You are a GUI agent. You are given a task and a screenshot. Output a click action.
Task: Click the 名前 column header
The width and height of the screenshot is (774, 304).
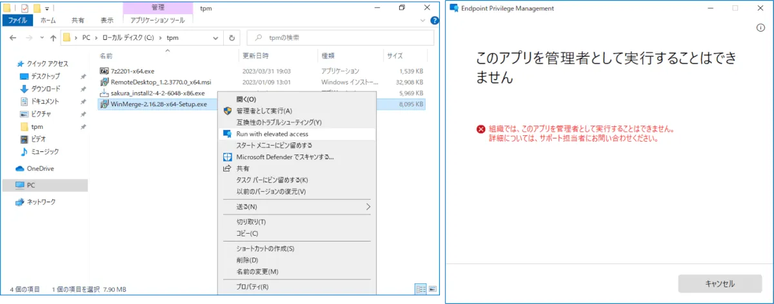106,56
